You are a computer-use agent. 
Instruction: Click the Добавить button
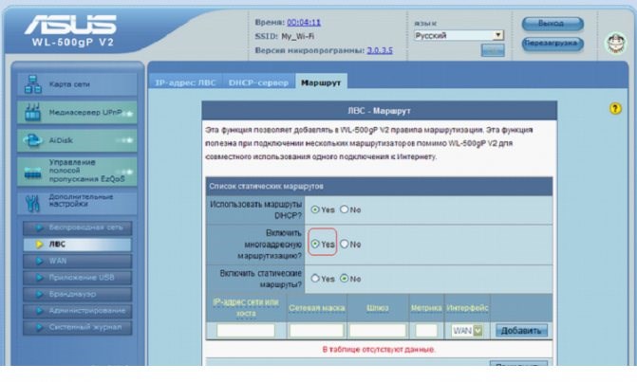pos(521,331)
